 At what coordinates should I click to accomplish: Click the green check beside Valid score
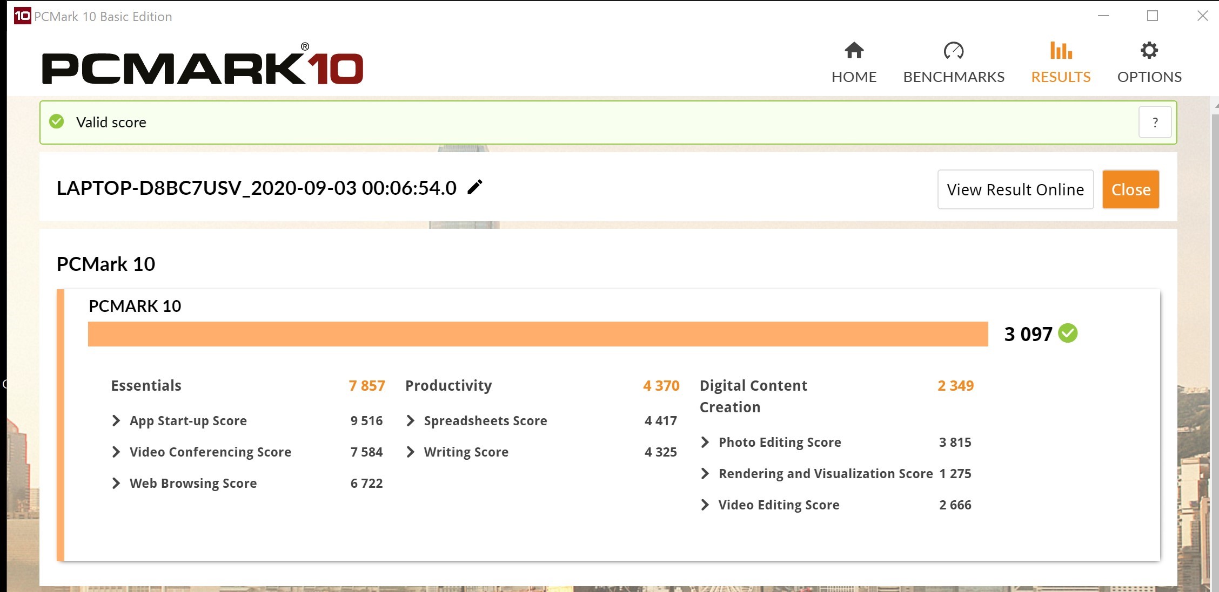click(x=57, y=121)
